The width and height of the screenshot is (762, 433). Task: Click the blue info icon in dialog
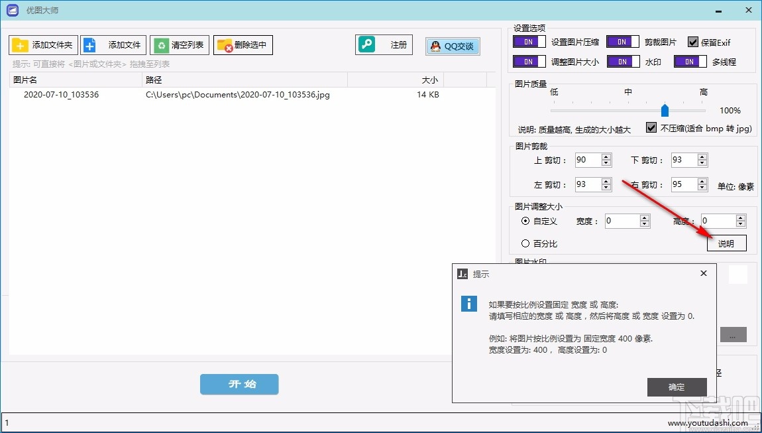[x=470, y=303]
